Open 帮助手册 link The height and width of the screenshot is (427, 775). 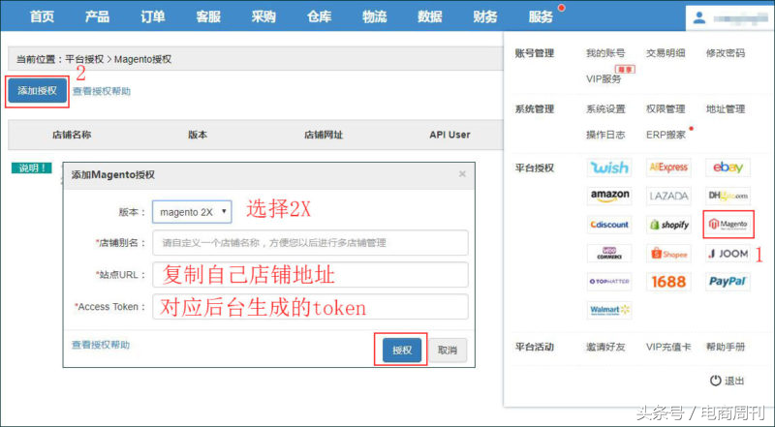click(725, 347)
